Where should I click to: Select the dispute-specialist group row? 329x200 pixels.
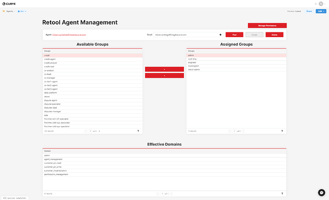(x=92, y=104)
